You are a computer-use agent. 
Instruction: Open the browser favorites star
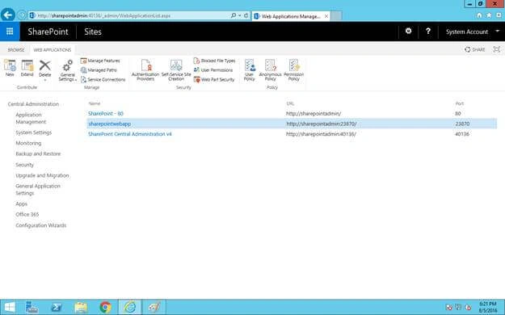click(489, 15)
